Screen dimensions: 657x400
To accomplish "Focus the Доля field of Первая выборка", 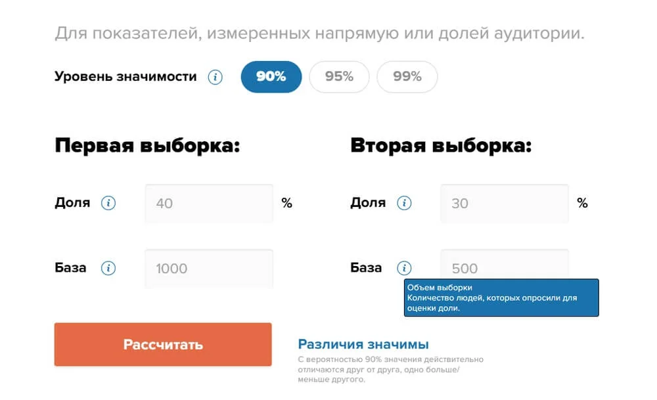I will [x=209, y=204].
